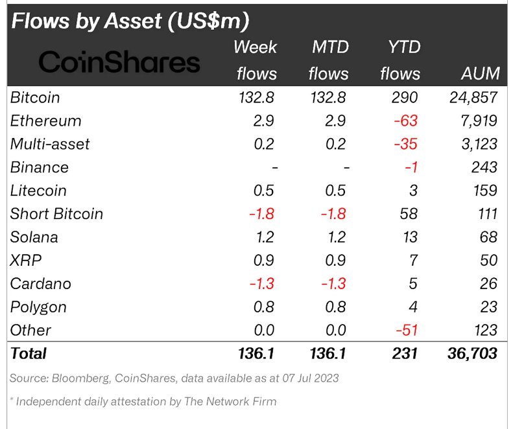Select the YTD flows column header

(x=400, y=60)
